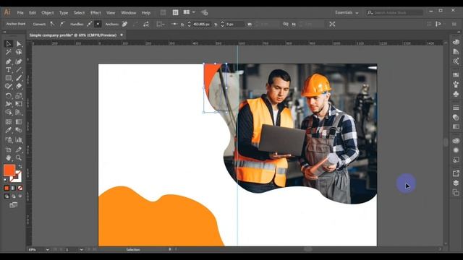Screen dimensions: 463x260
Task: Click the orange Fill color swatch
Action: pyautogui.click(x=9, y=170)
